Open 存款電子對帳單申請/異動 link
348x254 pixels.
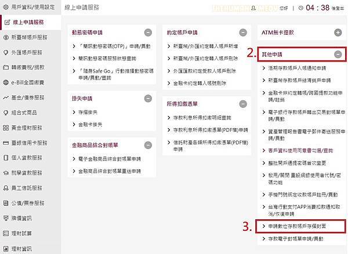pyautogui.click(x=296, y=239)
